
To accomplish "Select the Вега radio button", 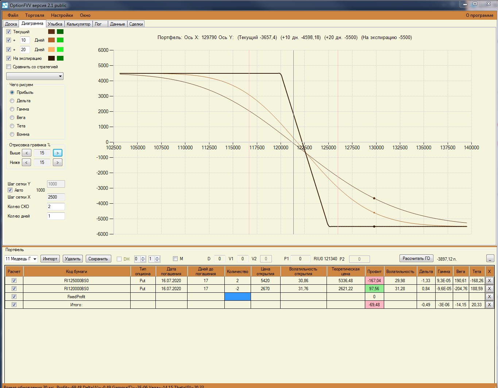I will [12, 118].
